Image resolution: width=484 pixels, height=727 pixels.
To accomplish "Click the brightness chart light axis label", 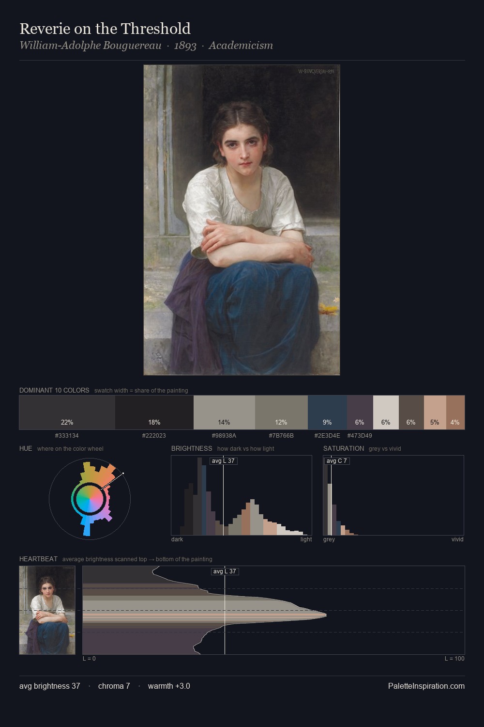I will (x=306, y=539).
